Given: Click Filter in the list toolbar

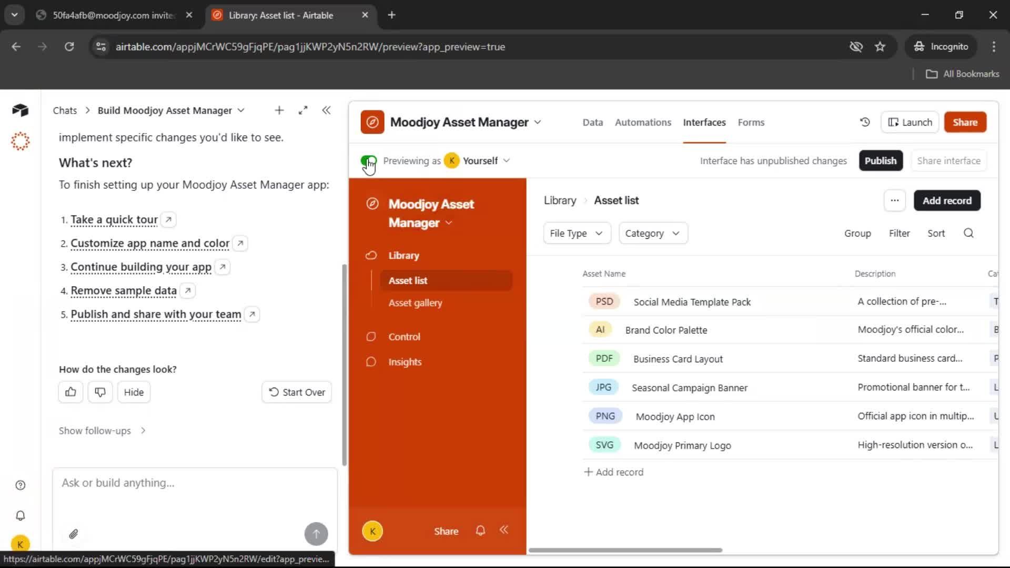Looking at the screenshot, I should coord(899,233).
